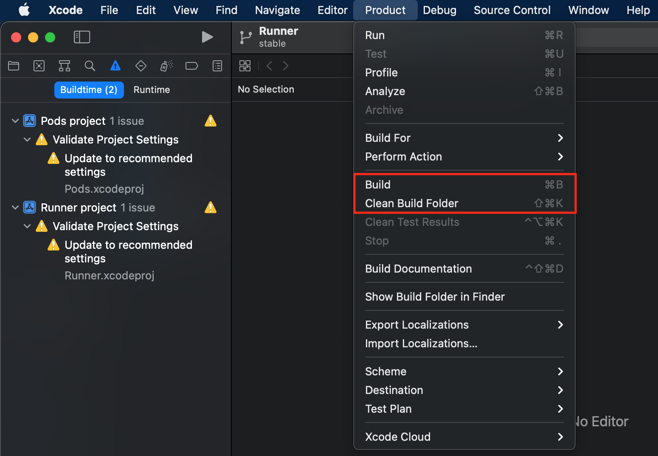Viewport: 658px width, 456px height.
Task: Show the Find navigator
Action: [x=90, y=66]
